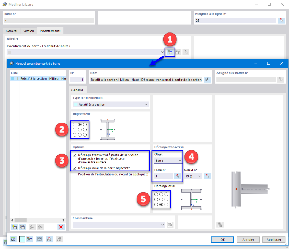
Task: Click the light blue color box in bottom toolbar
Action: 22,239
